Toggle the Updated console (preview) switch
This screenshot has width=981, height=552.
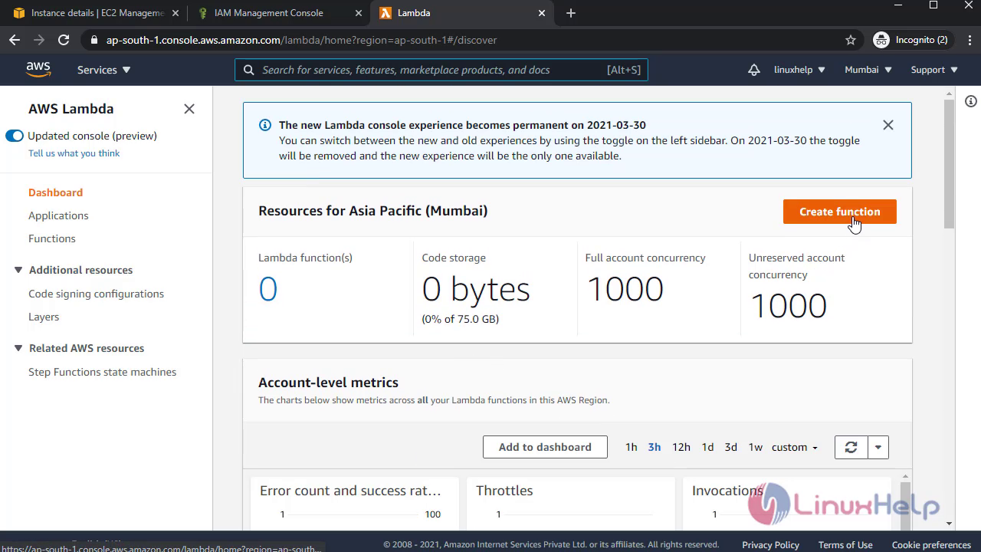click(15, 136)
